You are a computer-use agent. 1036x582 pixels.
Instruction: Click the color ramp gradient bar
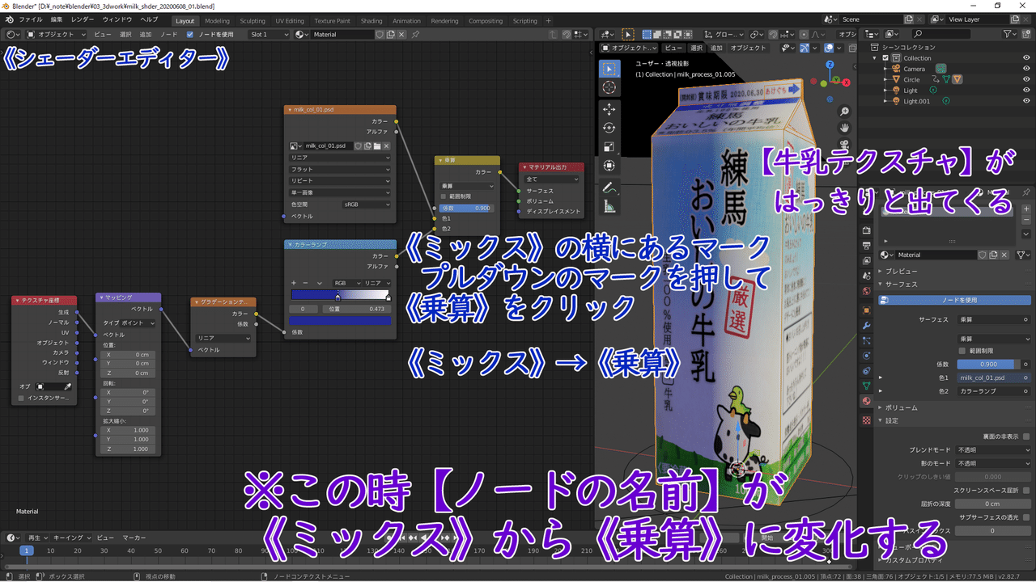click(x=340, y=296)
